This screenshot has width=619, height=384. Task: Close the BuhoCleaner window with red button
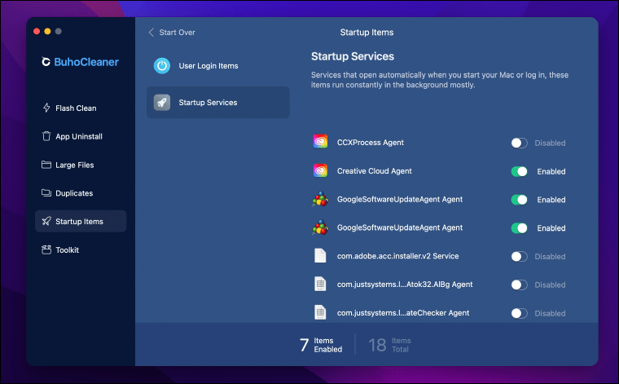click(x=37, y=31)
